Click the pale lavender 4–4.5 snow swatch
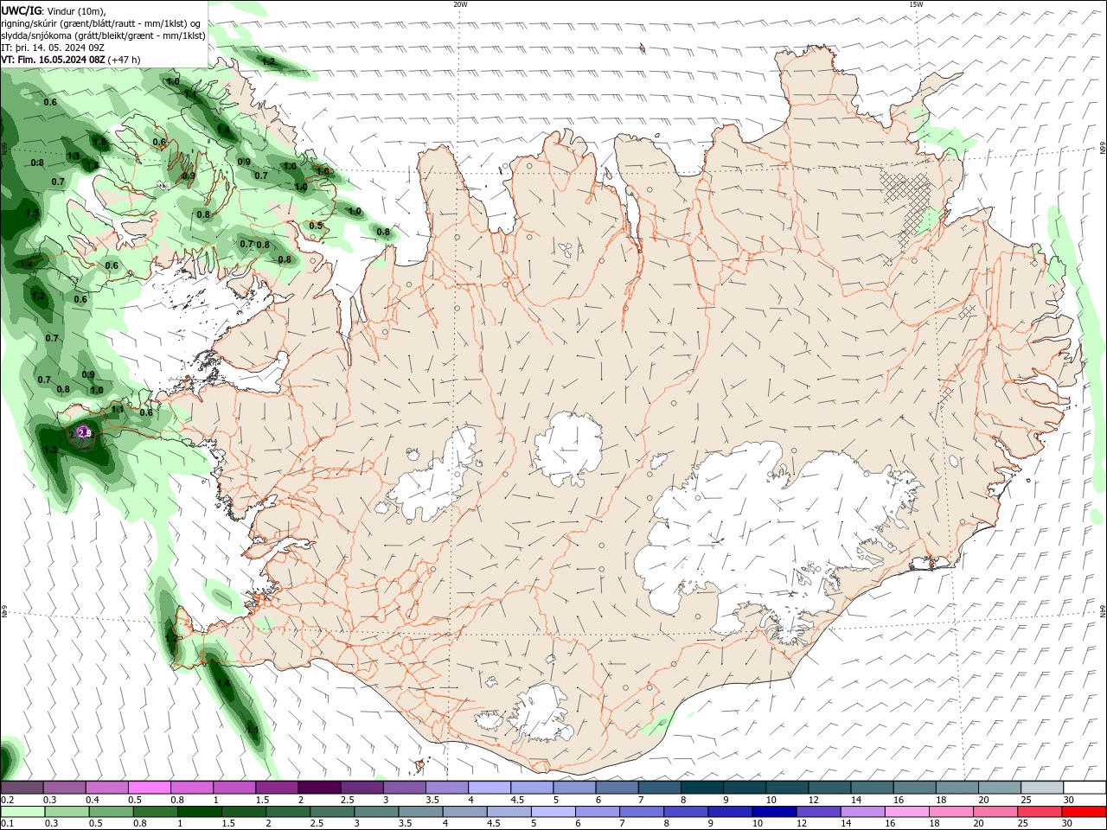Image resolution: width=1107 pixels, height=830 pixels. tap(489, 788)
